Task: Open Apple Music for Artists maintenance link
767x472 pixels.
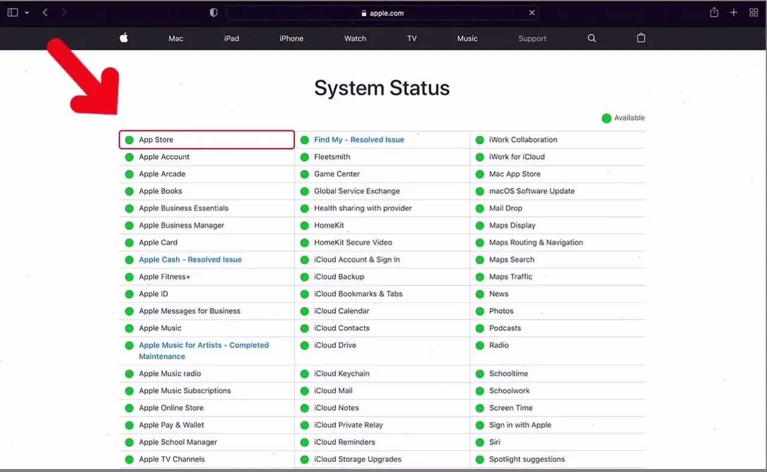Action: 203,350
